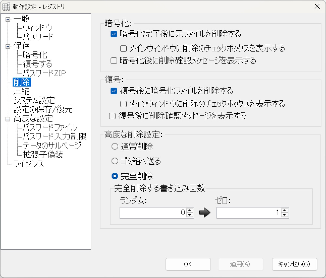
Task: Collapse the 保存 tree branch
Action: pos(8,46)
